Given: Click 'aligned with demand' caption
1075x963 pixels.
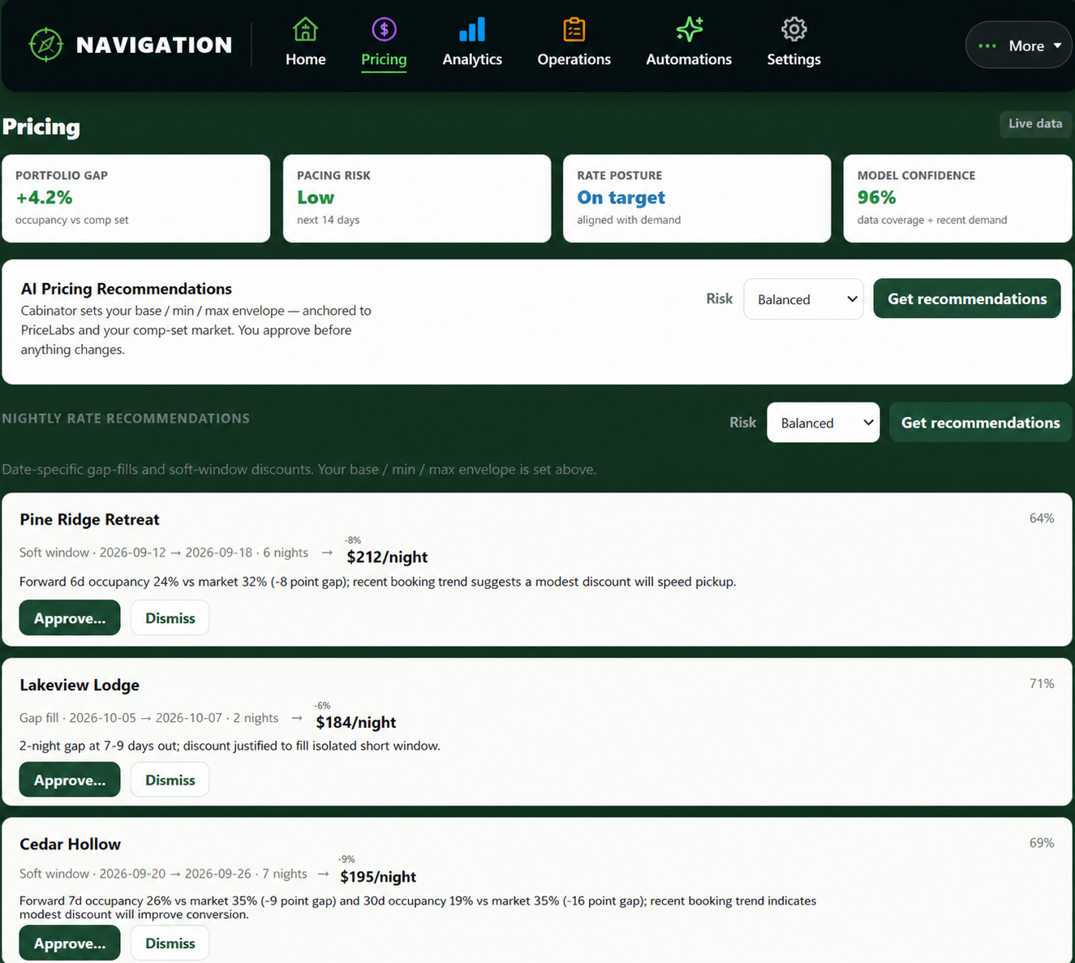Looking at the screenshot, I should point(629,220).
